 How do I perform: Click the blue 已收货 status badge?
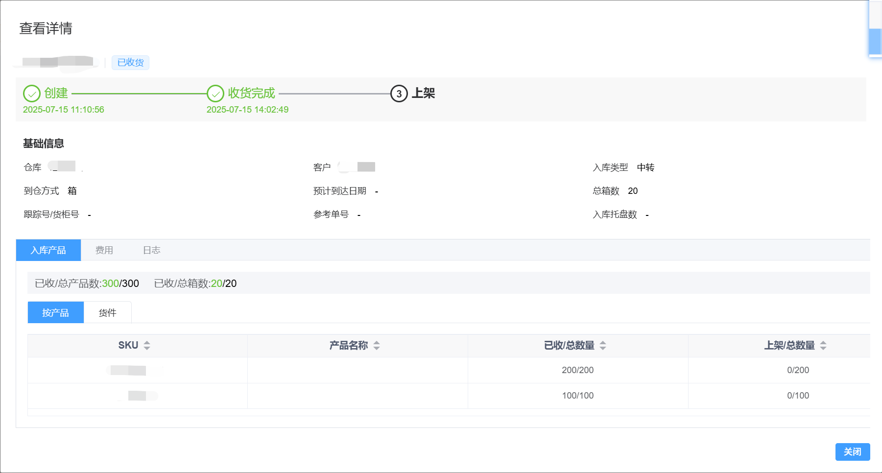[130, 62]
